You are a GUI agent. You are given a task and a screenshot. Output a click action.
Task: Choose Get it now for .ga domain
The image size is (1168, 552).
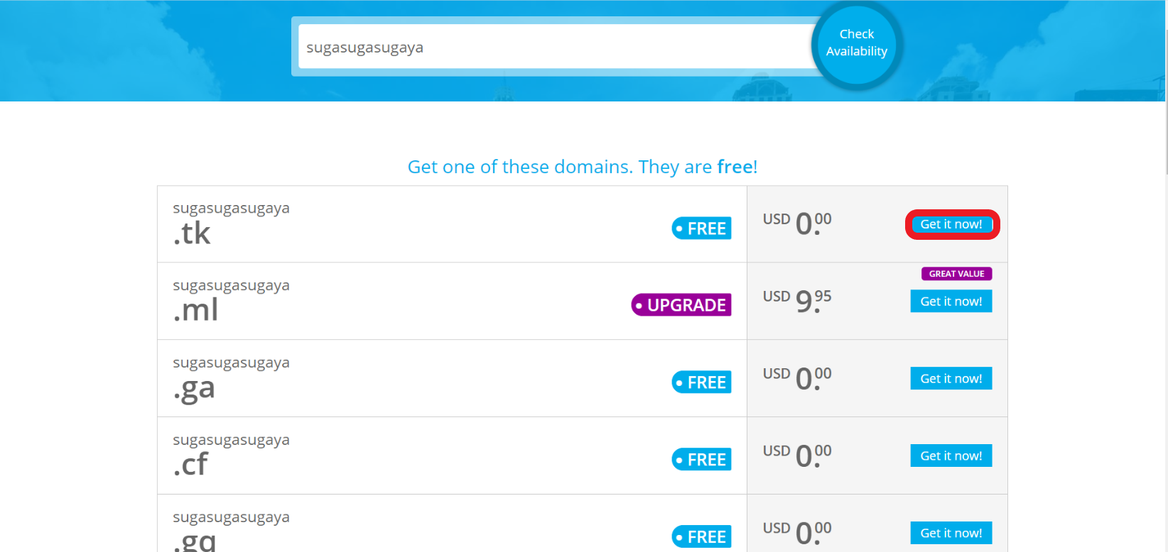(951, 379)
